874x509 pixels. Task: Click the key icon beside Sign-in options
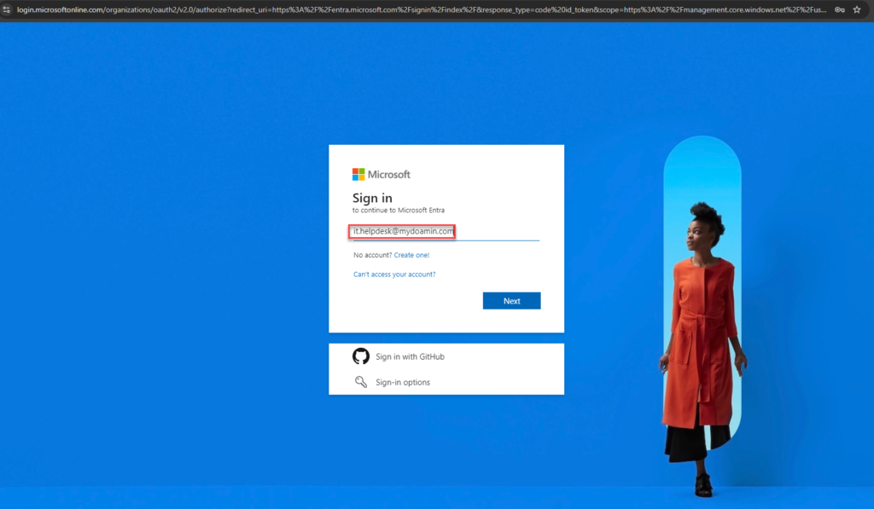point(361,382)
